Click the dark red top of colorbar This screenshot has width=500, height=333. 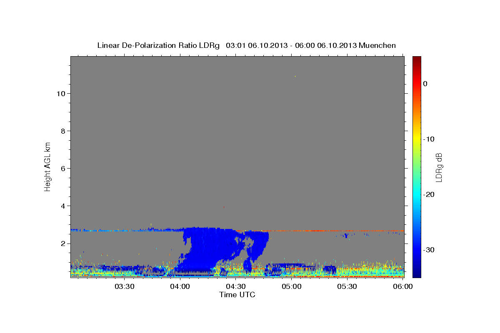point(417,60)
